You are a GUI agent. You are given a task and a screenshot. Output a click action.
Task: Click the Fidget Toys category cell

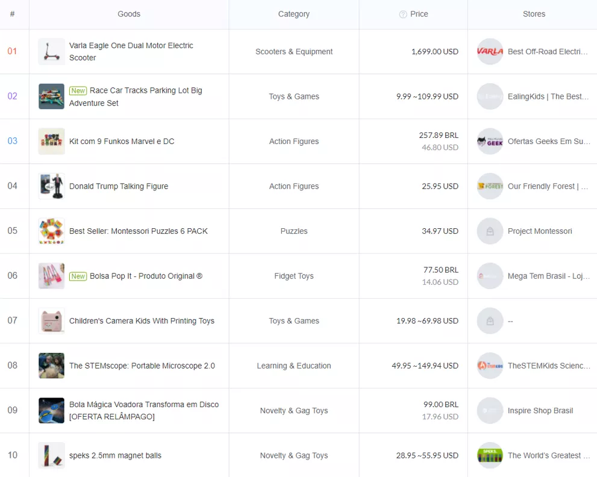294,276
